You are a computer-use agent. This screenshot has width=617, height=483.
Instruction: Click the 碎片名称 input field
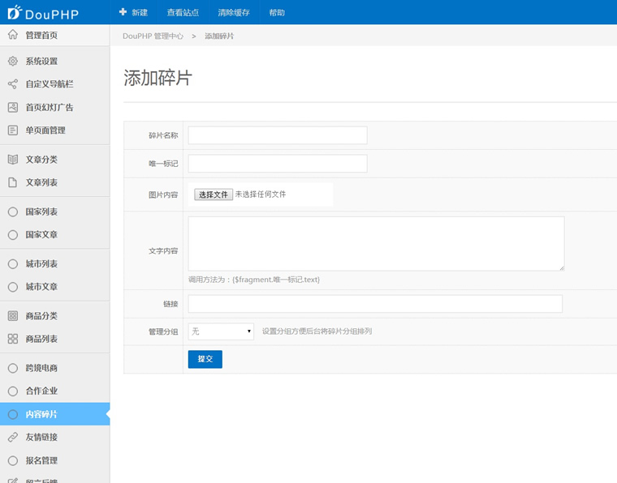pos(278,135)
